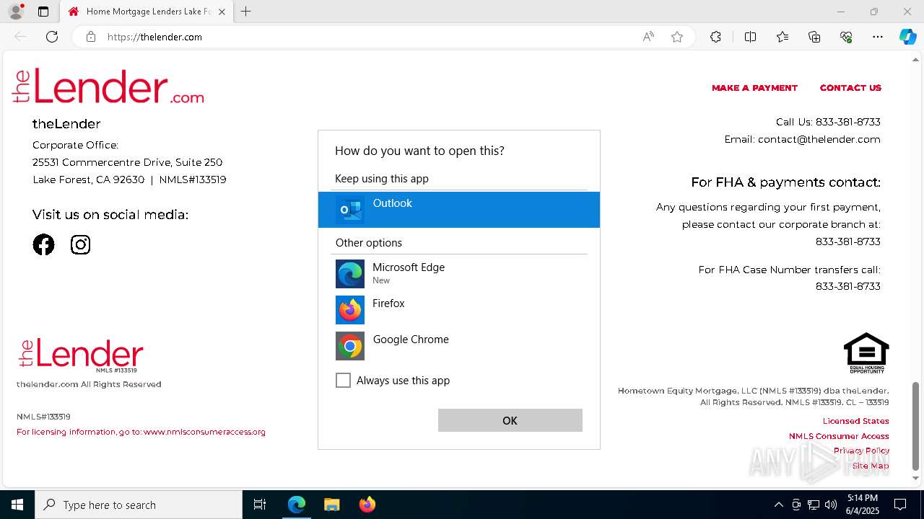
Task: Open MAKE A PAYMENT menu link
Action: [x=754, y=88]
